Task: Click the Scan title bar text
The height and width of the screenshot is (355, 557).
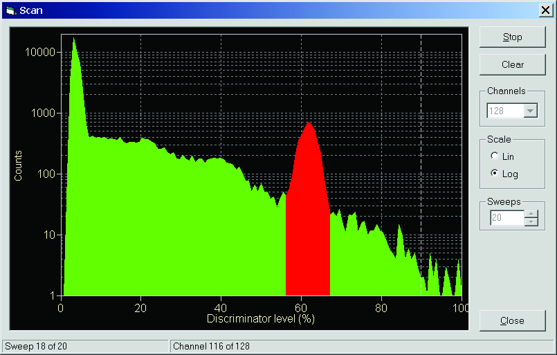Action: (x=31, y=10)
